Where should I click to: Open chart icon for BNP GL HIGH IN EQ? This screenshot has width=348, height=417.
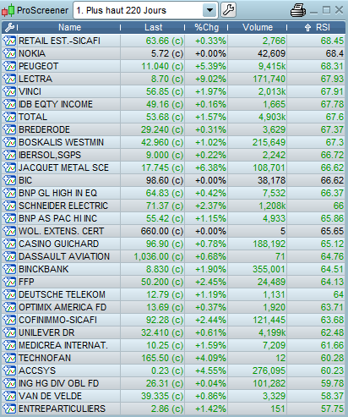[9, 193]
